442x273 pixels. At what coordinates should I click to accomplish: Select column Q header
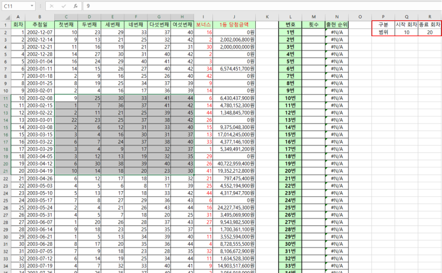406,17
